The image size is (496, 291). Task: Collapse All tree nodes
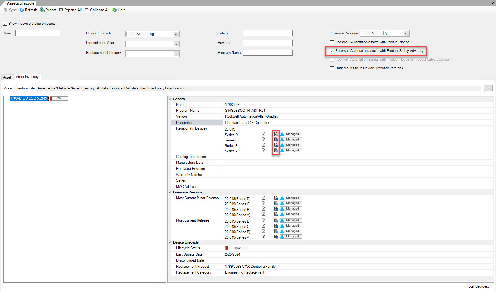click(97, 10)
